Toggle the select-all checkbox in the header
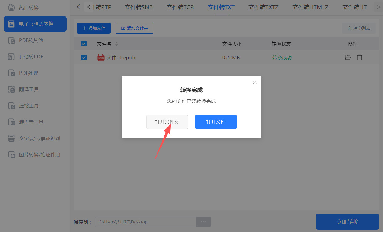Screen dimensions: 383x232 (84, 44)
